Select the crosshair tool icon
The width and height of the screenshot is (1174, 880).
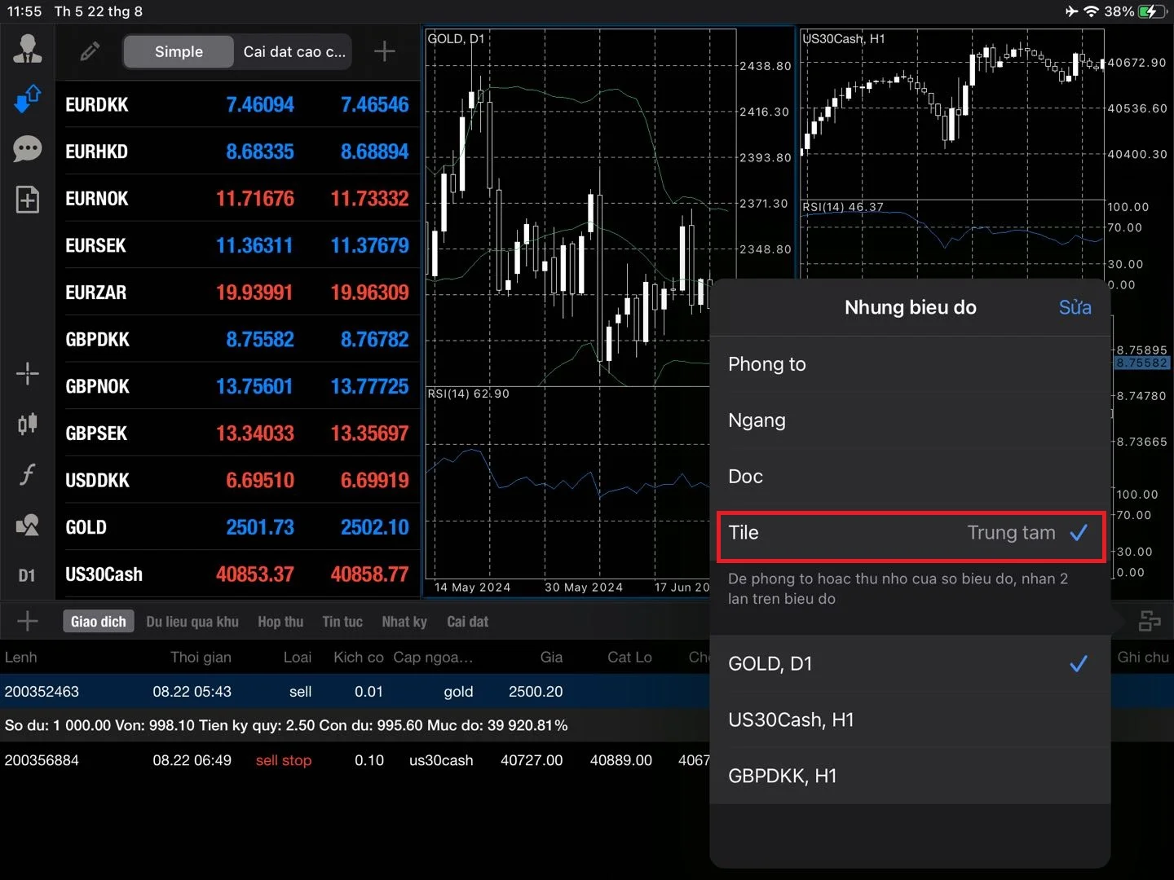[x=28, y=374]
